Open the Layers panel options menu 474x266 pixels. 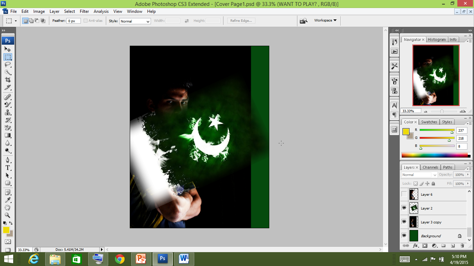(469, 169)
